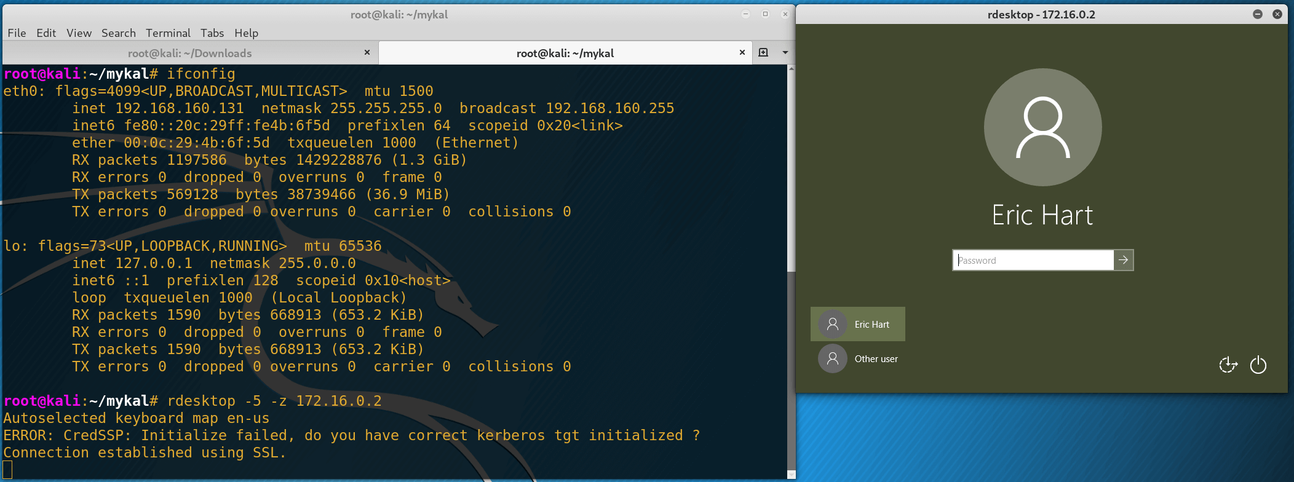1294x482 pixels.
Task: Open the Tabs menu
Action: coord(212,33)
